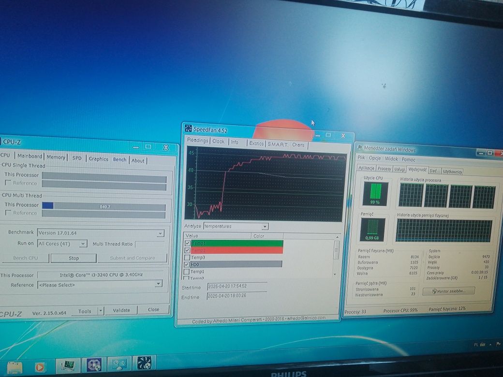Viewport: 503px width, 377px height.
Task: Select the Wydajność tab in Task Manager
Action: (417, 170)
